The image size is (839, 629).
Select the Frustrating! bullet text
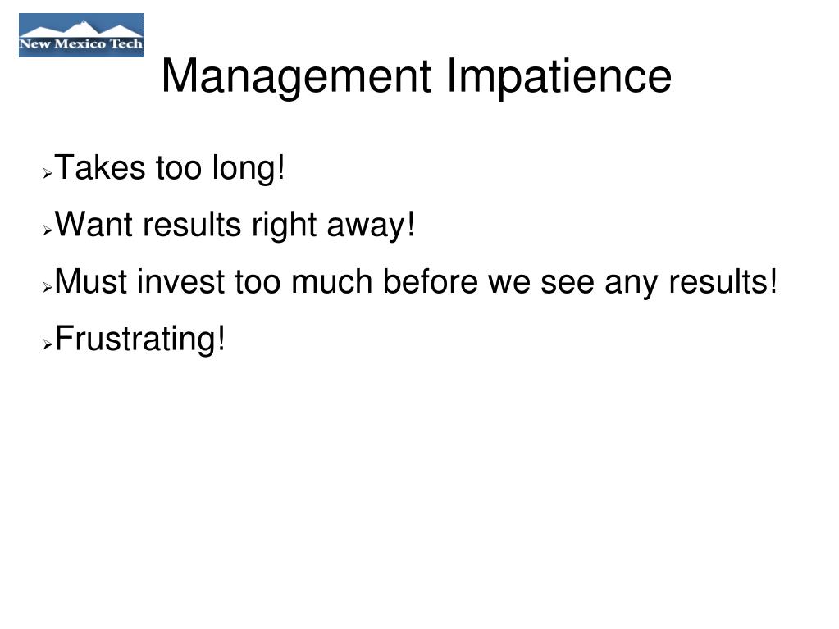(x=140, y=340)
